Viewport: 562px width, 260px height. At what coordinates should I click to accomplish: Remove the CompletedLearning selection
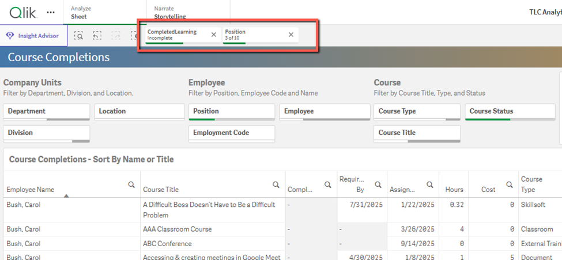coord(214,35)
